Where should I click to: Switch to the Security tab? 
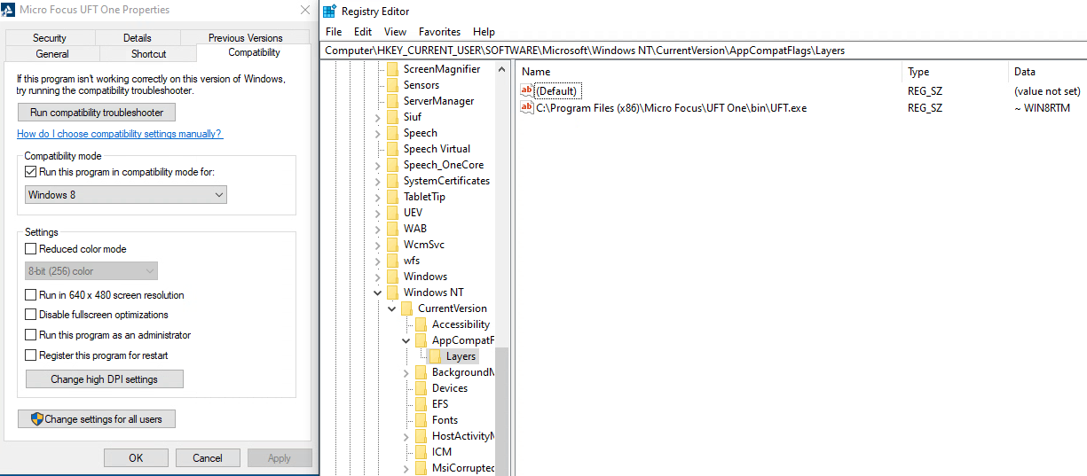coord(50,38)
